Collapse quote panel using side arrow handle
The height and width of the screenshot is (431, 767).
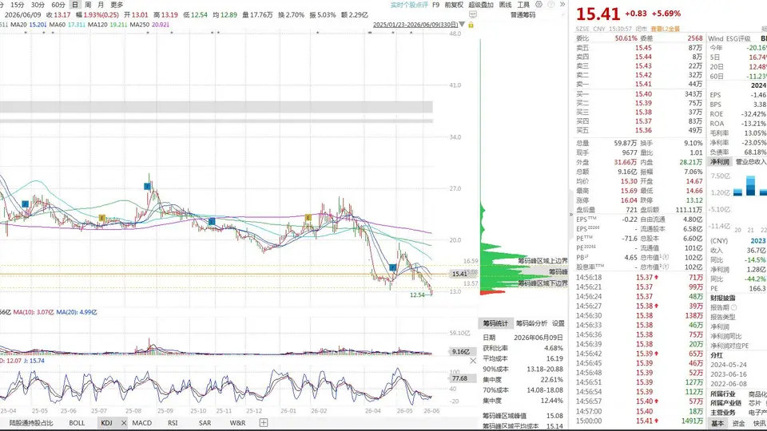click(x=570, y=214)
